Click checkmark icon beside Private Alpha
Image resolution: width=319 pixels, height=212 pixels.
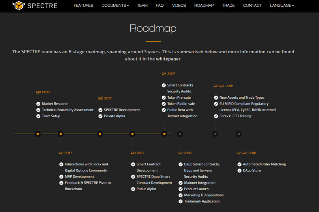100,116
